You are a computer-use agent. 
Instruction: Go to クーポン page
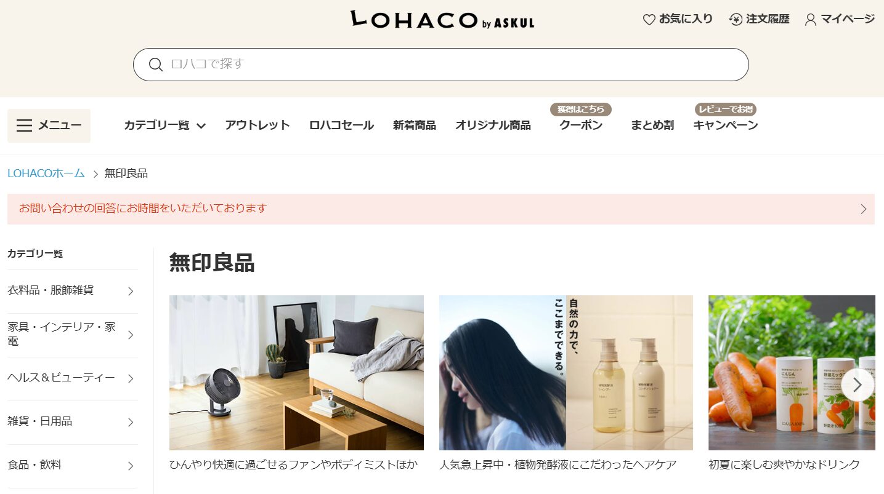(x=581, y=125)
